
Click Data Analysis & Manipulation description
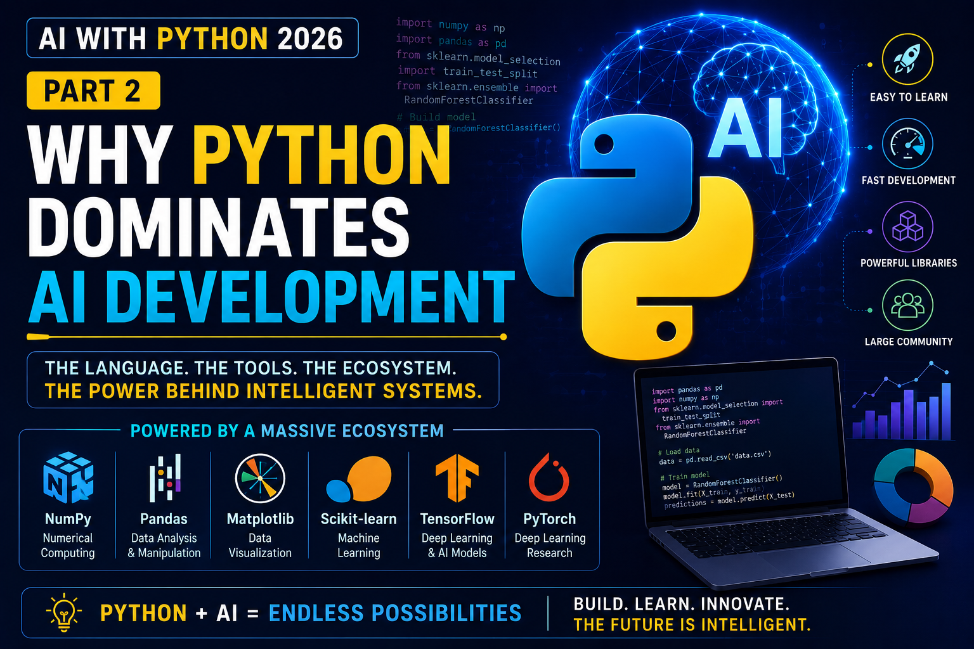pyautogui.click(x=164, y=546)
